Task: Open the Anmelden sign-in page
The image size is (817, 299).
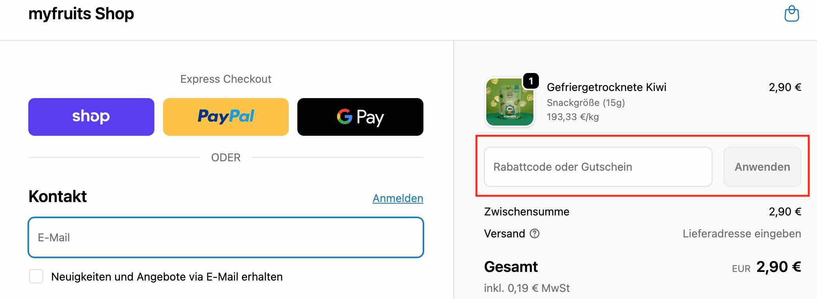Action: [398, 198]
